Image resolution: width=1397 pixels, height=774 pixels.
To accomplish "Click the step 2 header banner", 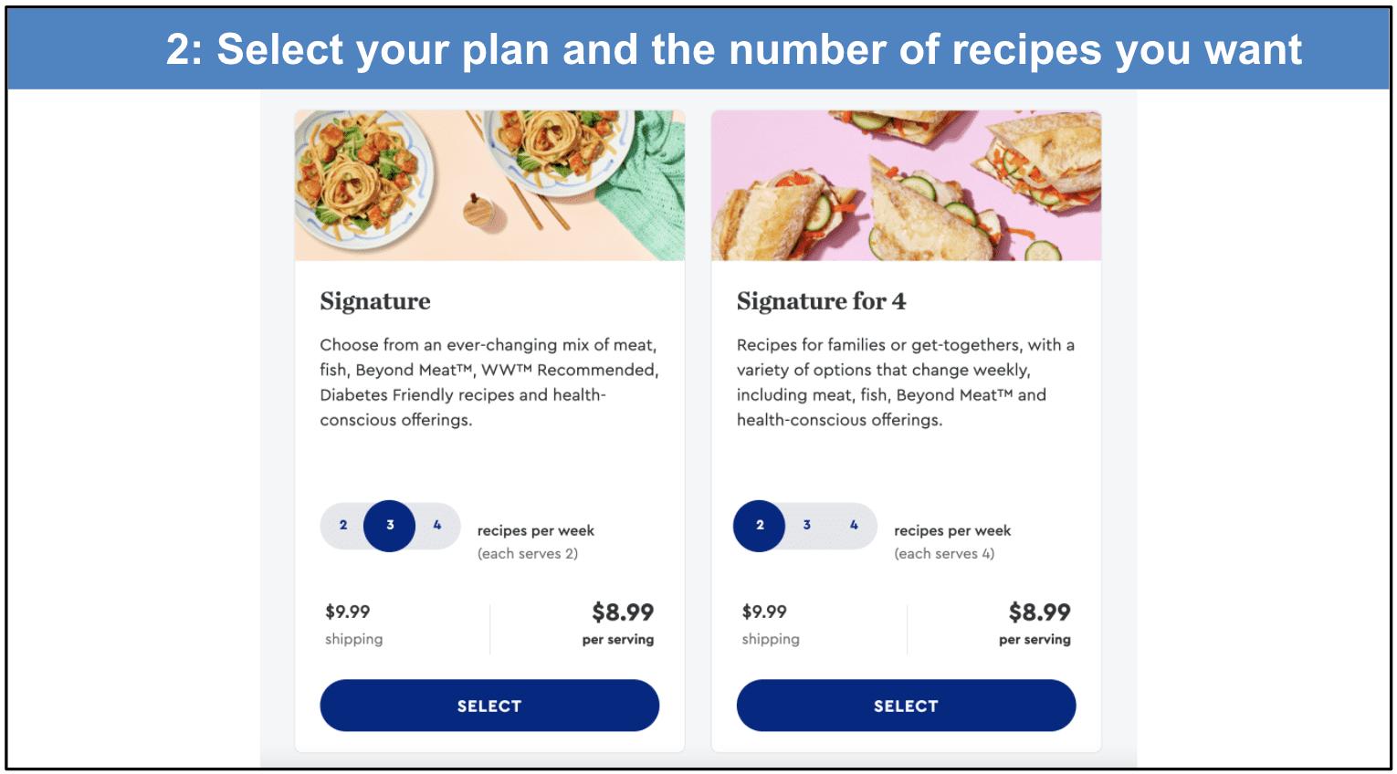I will click(698, 48).
